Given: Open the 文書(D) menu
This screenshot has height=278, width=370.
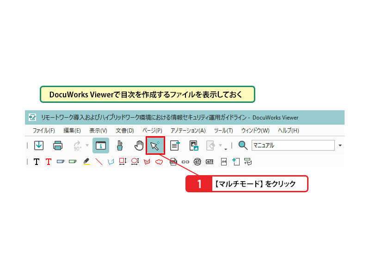Looking at the screenshot, I should pos(125,131).
